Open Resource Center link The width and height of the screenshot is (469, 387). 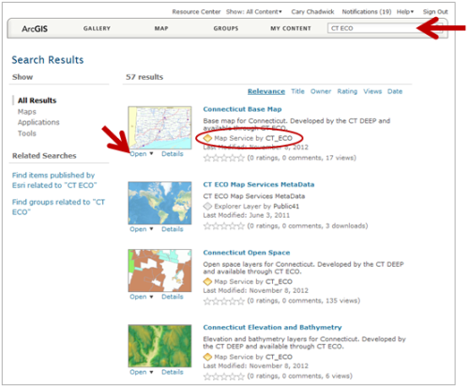(196, 12)
